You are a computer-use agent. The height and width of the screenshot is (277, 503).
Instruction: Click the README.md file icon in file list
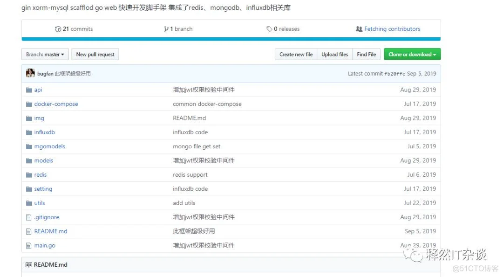pyautogui.click(x=28, y=231)
